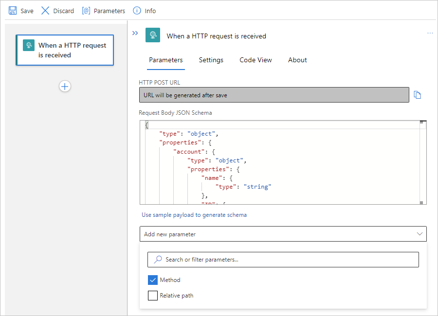The height and width of the screenshot is (316, 438).
Task: Open the Parameters toolbar item
Action: tap(103, 11)
